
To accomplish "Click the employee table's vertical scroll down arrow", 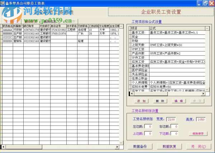I will point(121,143).
